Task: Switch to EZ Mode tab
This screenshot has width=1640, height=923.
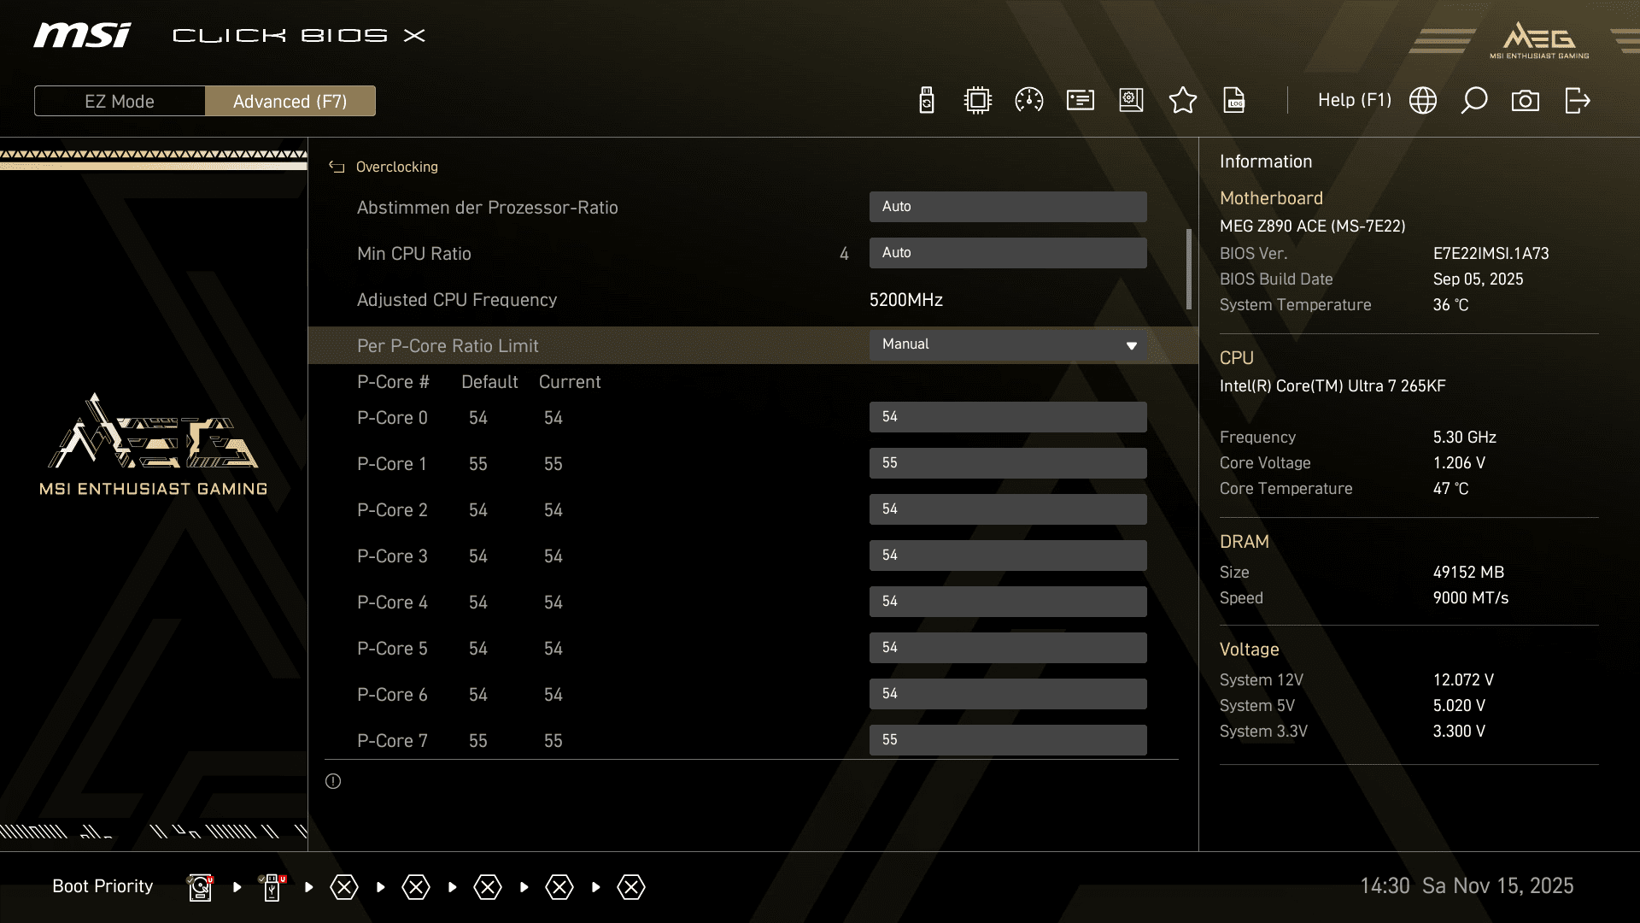Action: click(120, 101)
